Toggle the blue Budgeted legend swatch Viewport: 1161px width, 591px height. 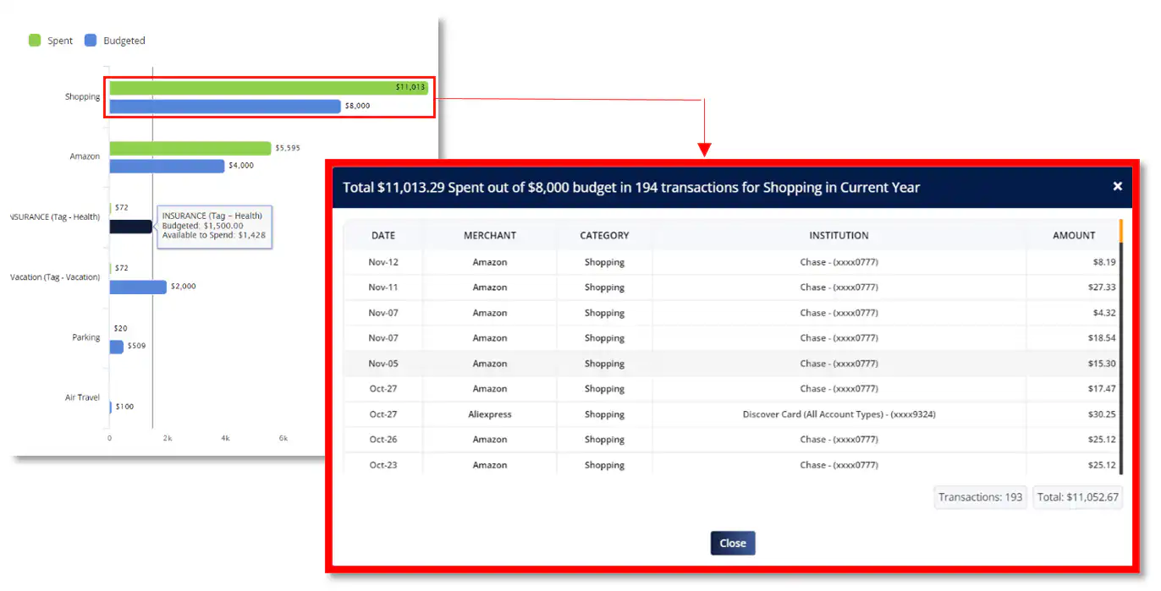[x=91, y=41]
